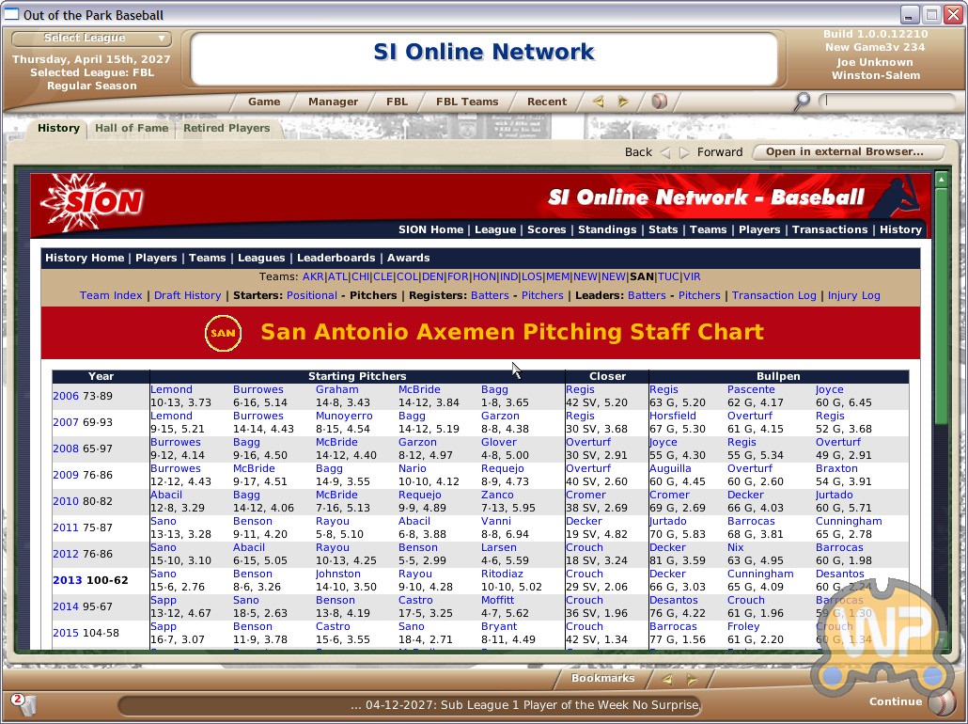Click the Continue button
This screenshot has height=724, width=968.
click(x=896, y=701)
